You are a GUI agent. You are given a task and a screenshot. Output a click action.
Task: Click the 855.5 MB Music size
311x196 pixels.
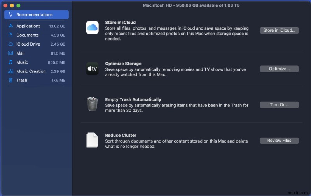click(x=56, y=62)
